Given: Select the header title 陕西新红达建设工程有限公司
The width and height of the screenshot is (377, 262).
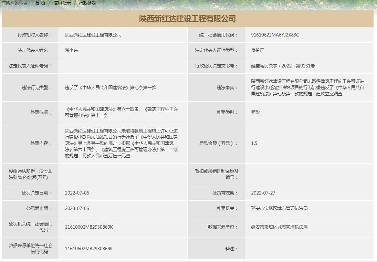Looking at the screenshot, I should pos(188,19).
